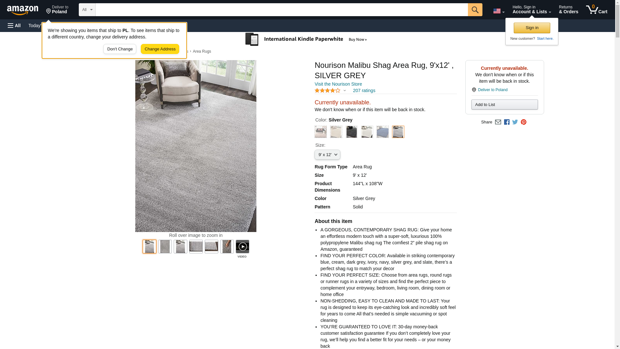620x349 pixels.
Task: Open Visit the Nourison Store link
Action: coord(338,84)
